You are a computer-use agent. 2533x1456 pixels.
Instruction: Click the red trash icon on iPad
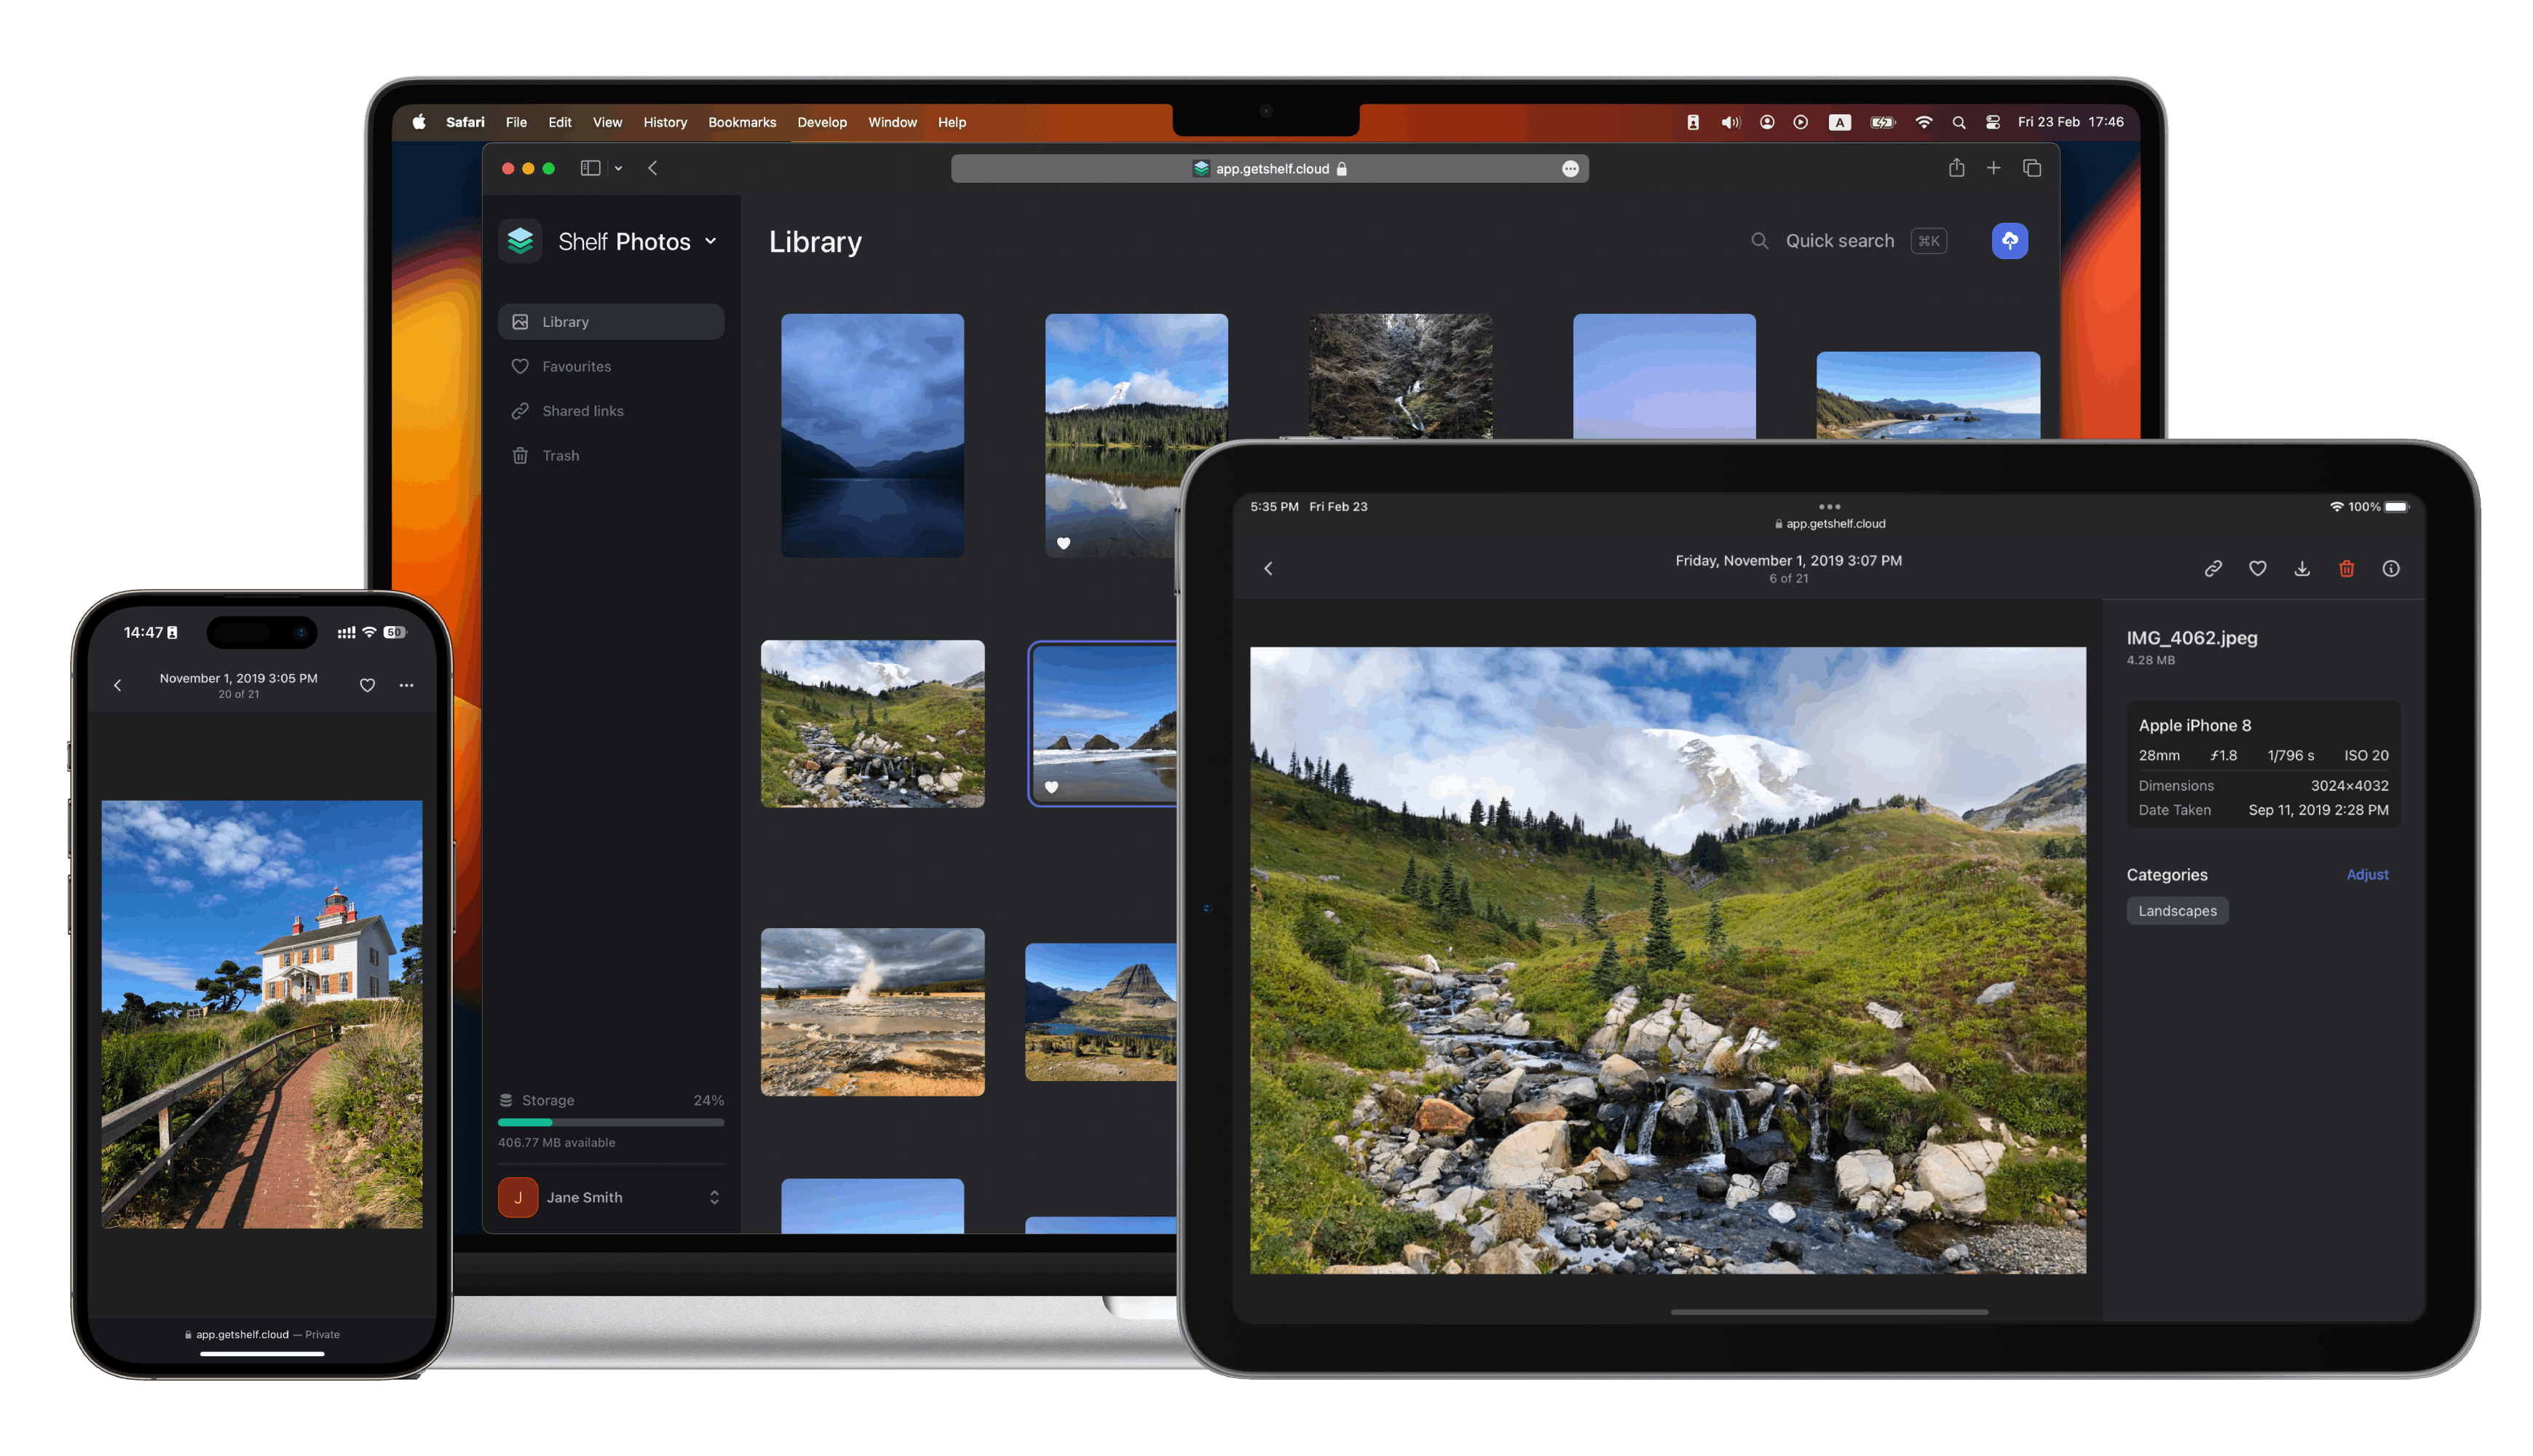point(2346,568)
